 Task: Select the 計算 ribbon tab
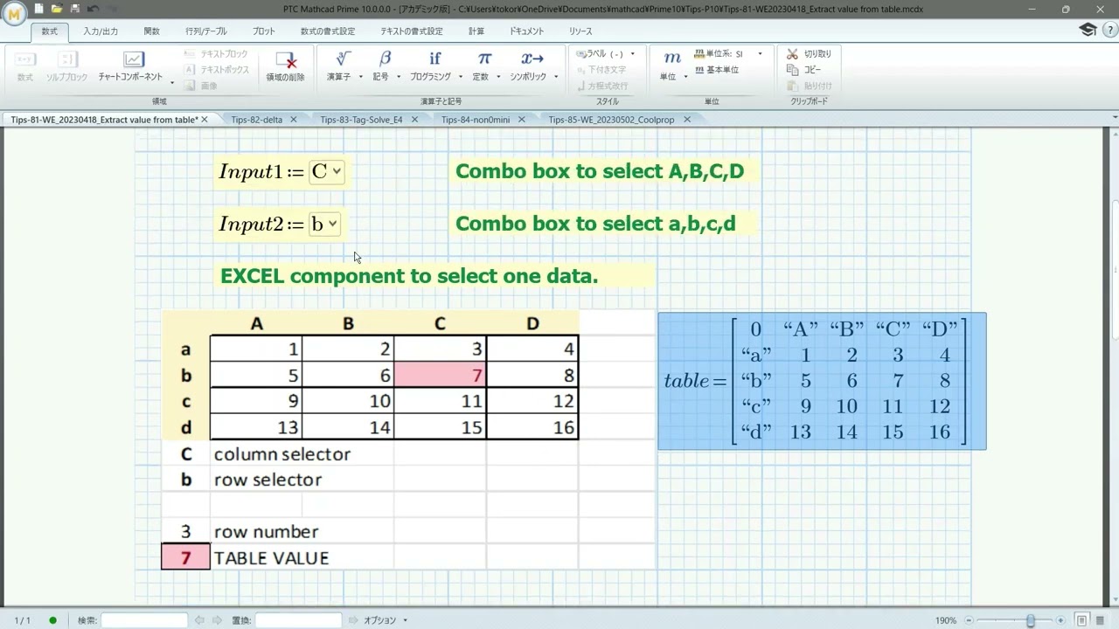(x=476, y=31)
